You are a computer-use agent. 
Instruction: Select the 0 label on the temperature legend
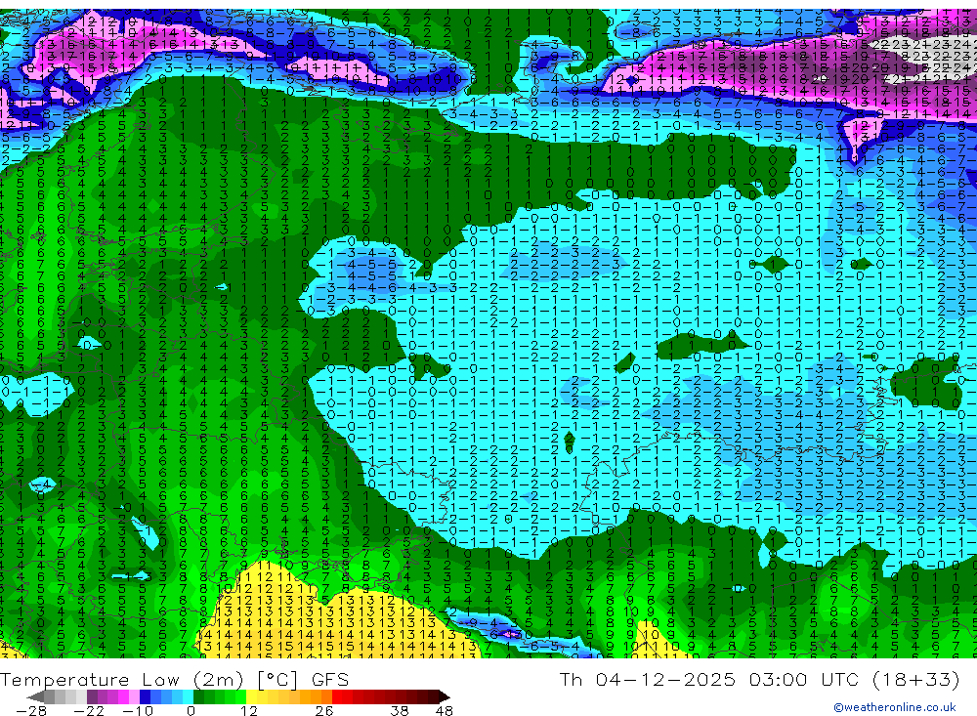tap(191, 711)
